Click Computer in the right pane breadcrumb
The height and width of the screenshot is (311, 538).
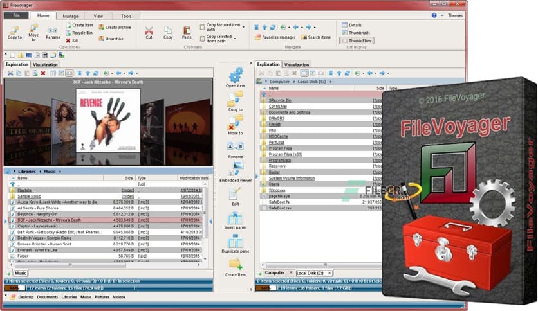[x=279, y=82]
